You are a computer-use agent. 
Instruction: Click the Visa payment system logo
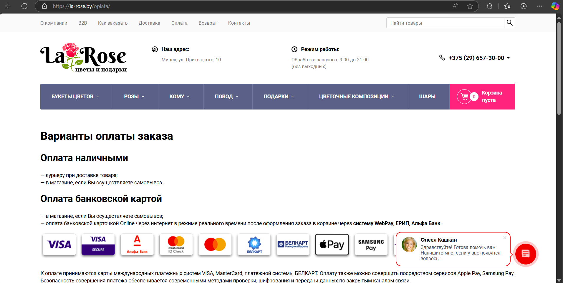[59, 244]
